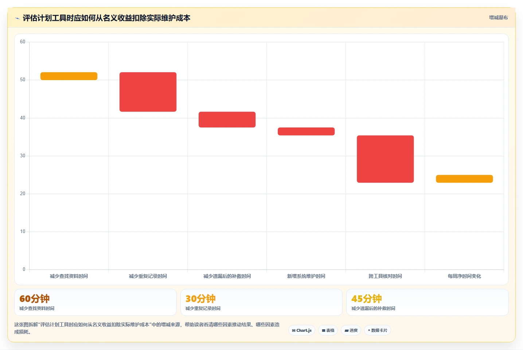Click the y-axis value 10

(23, 232)
